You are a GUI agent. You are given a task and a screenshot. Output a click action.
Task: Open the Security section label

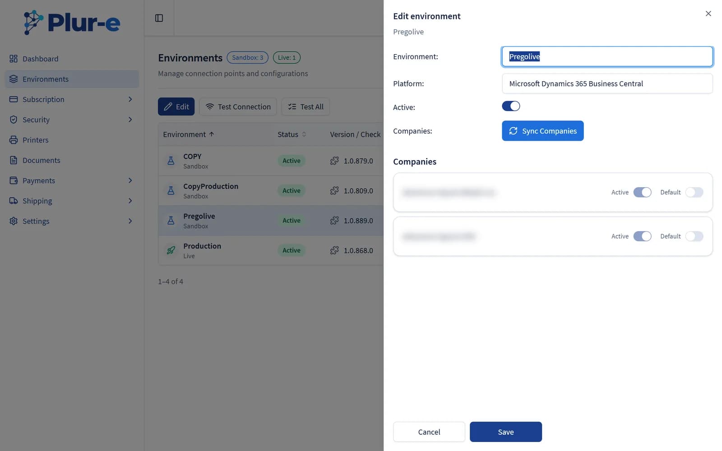(x=36, y=120)
